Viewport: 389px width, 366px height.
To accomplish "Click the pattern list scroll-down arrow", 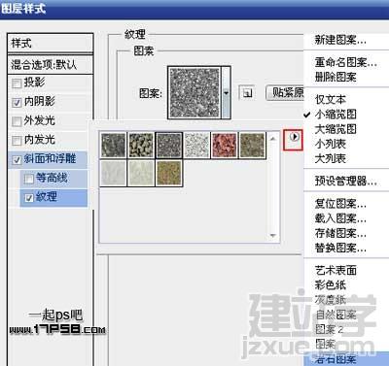I will 273,236.
